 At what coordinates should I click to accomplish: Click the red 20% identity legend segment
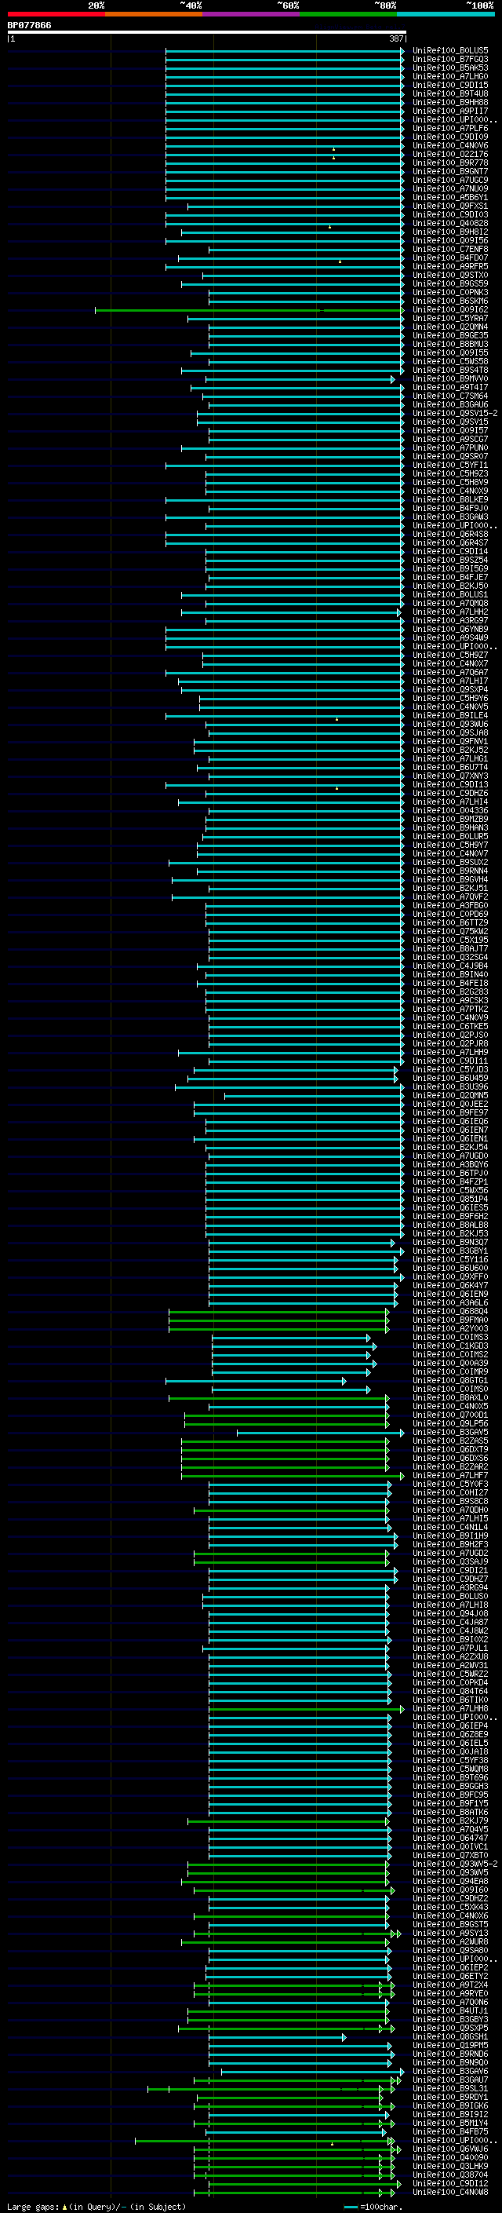click(x=56, y=15)
